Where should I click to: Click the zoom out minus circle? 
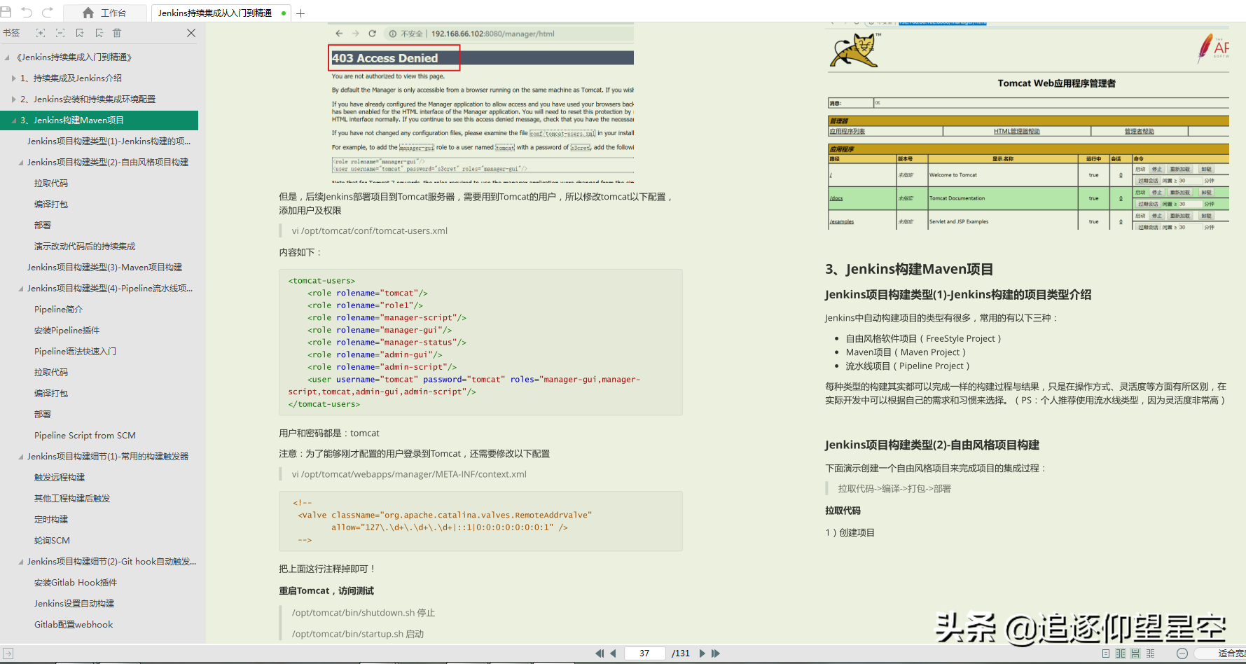point(1182,653)
